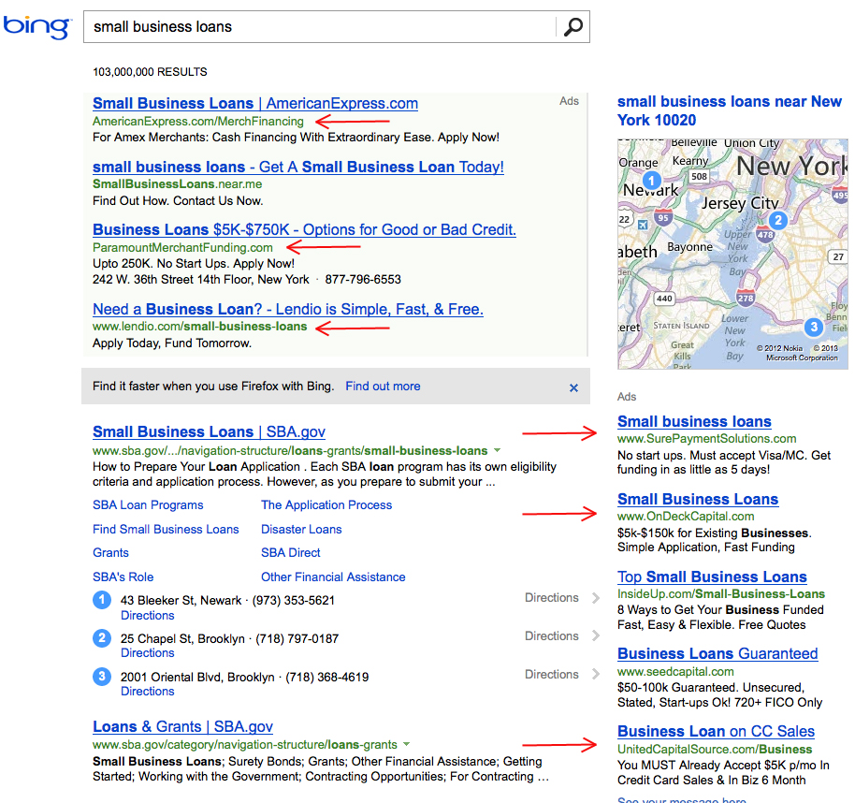Select map pin 1 near Newark

point(653,181)
